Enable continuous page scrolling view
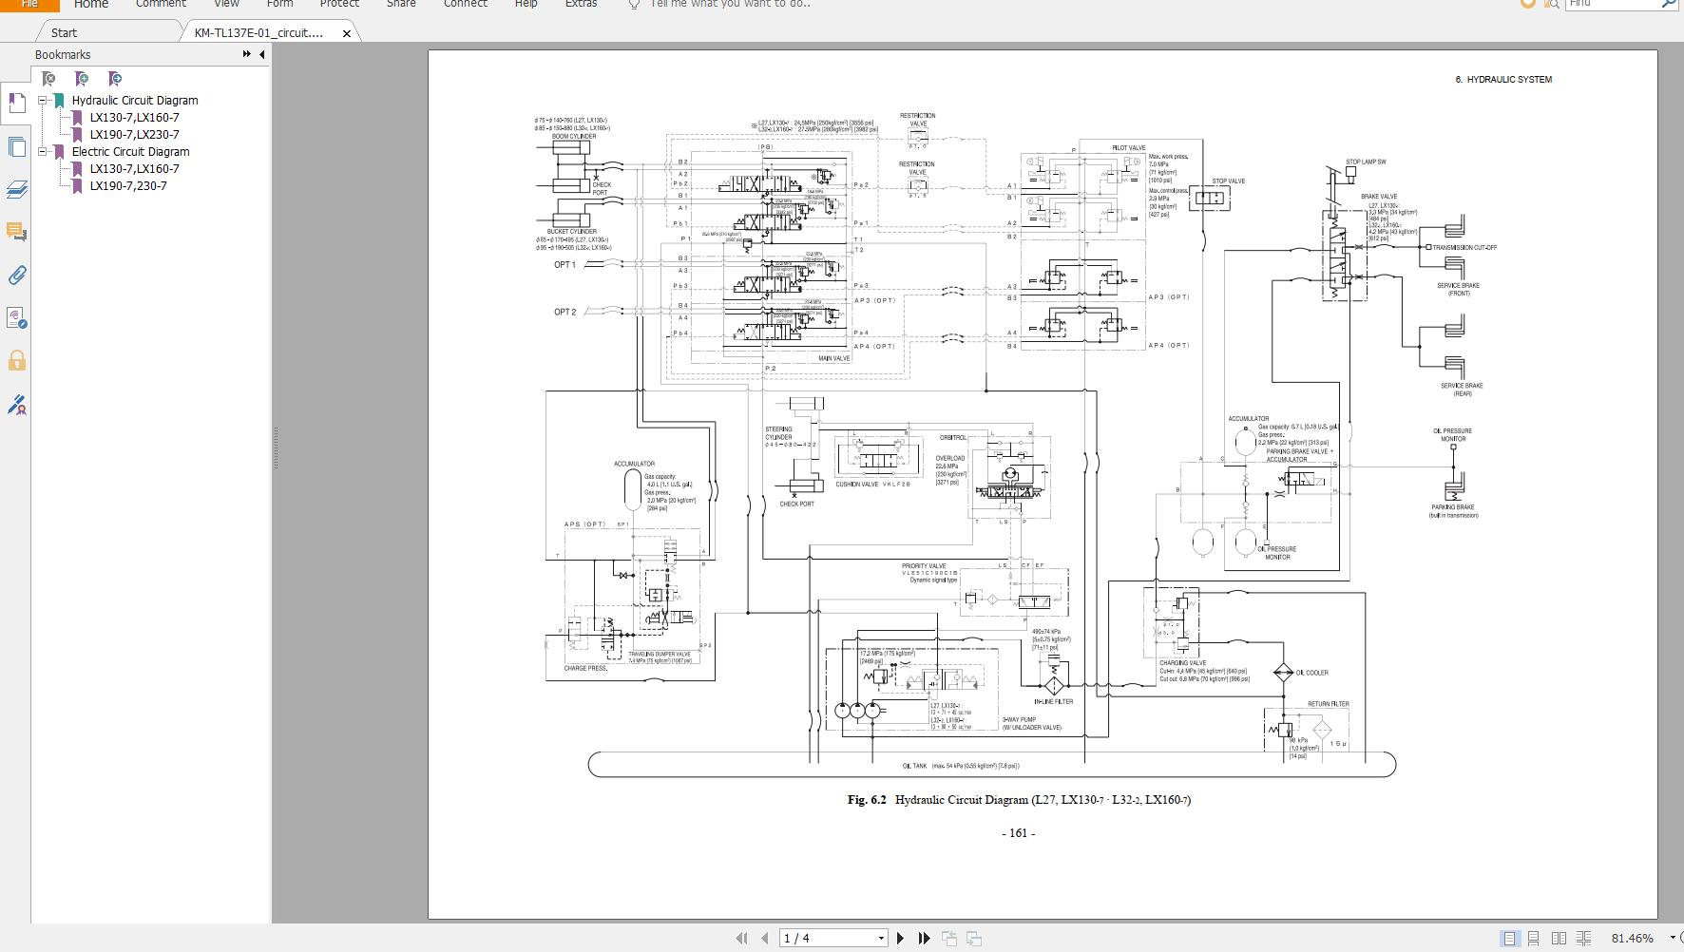The height and width of the screenshot is (952, 1684). [x=1534, y=939]
